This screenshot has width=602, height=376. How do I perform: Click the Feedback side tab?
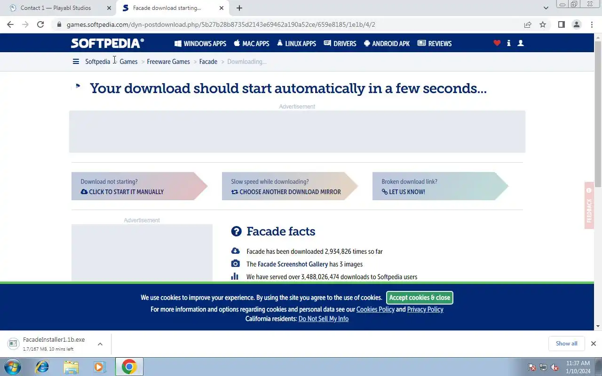pyautogui.click(x=589, y=205)
